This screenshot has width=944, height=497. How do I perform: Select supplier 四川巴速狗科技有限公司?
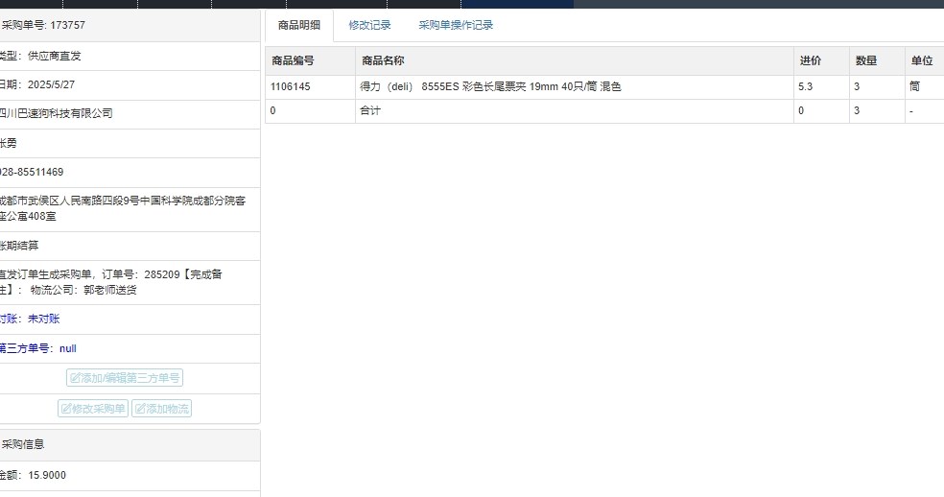[56, 113]
